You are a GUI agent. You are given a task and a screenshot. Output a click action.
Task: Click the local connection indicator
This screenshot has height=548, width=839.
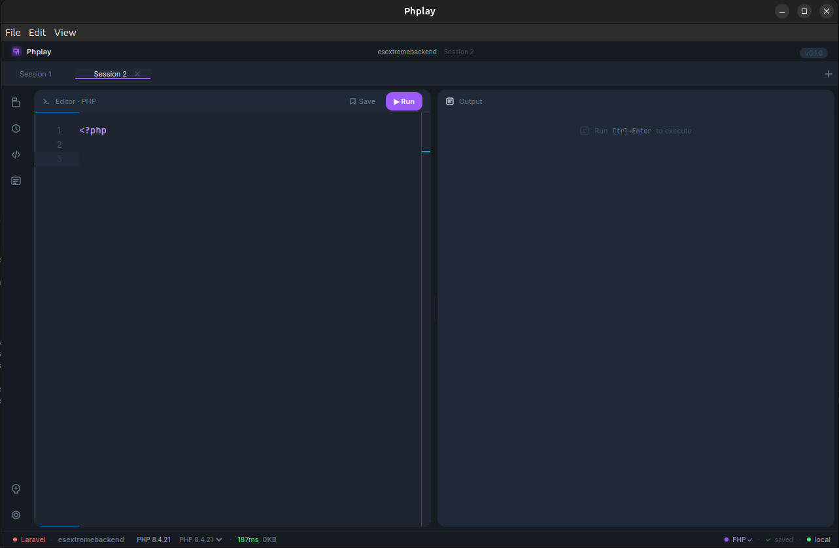click(818, 539)
